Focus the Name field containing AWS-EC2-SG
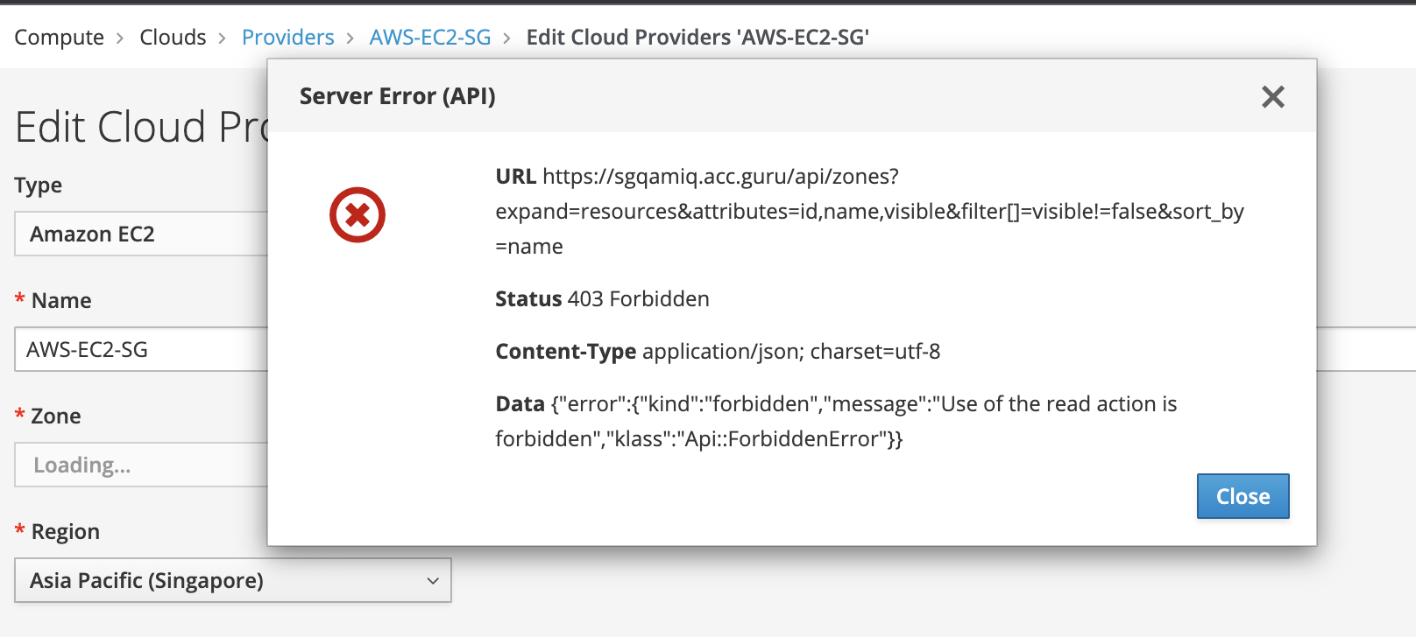This screenshot has height=637, width=1416. 140,350
